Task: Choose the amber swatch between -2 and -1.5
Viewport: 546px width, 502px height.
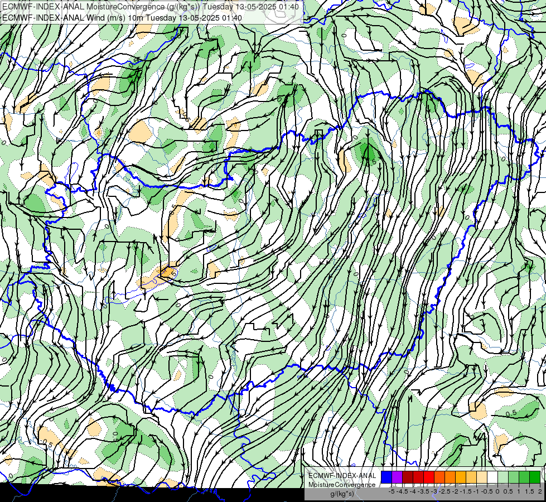Action: [x=461, y=477]
